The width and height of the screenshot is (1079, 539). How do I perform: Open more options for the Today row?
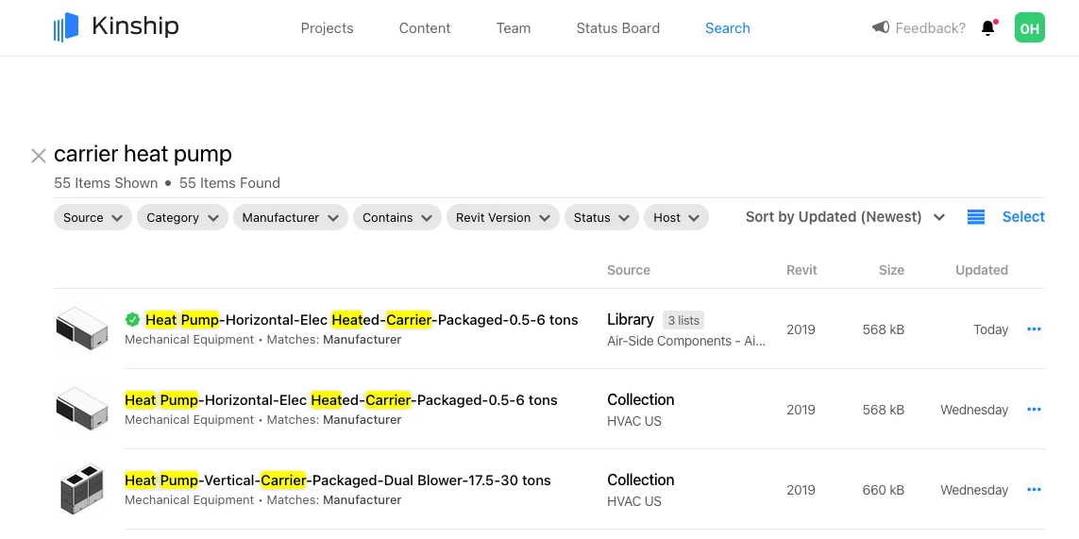pyautogui.click(x=1034, y=329)
